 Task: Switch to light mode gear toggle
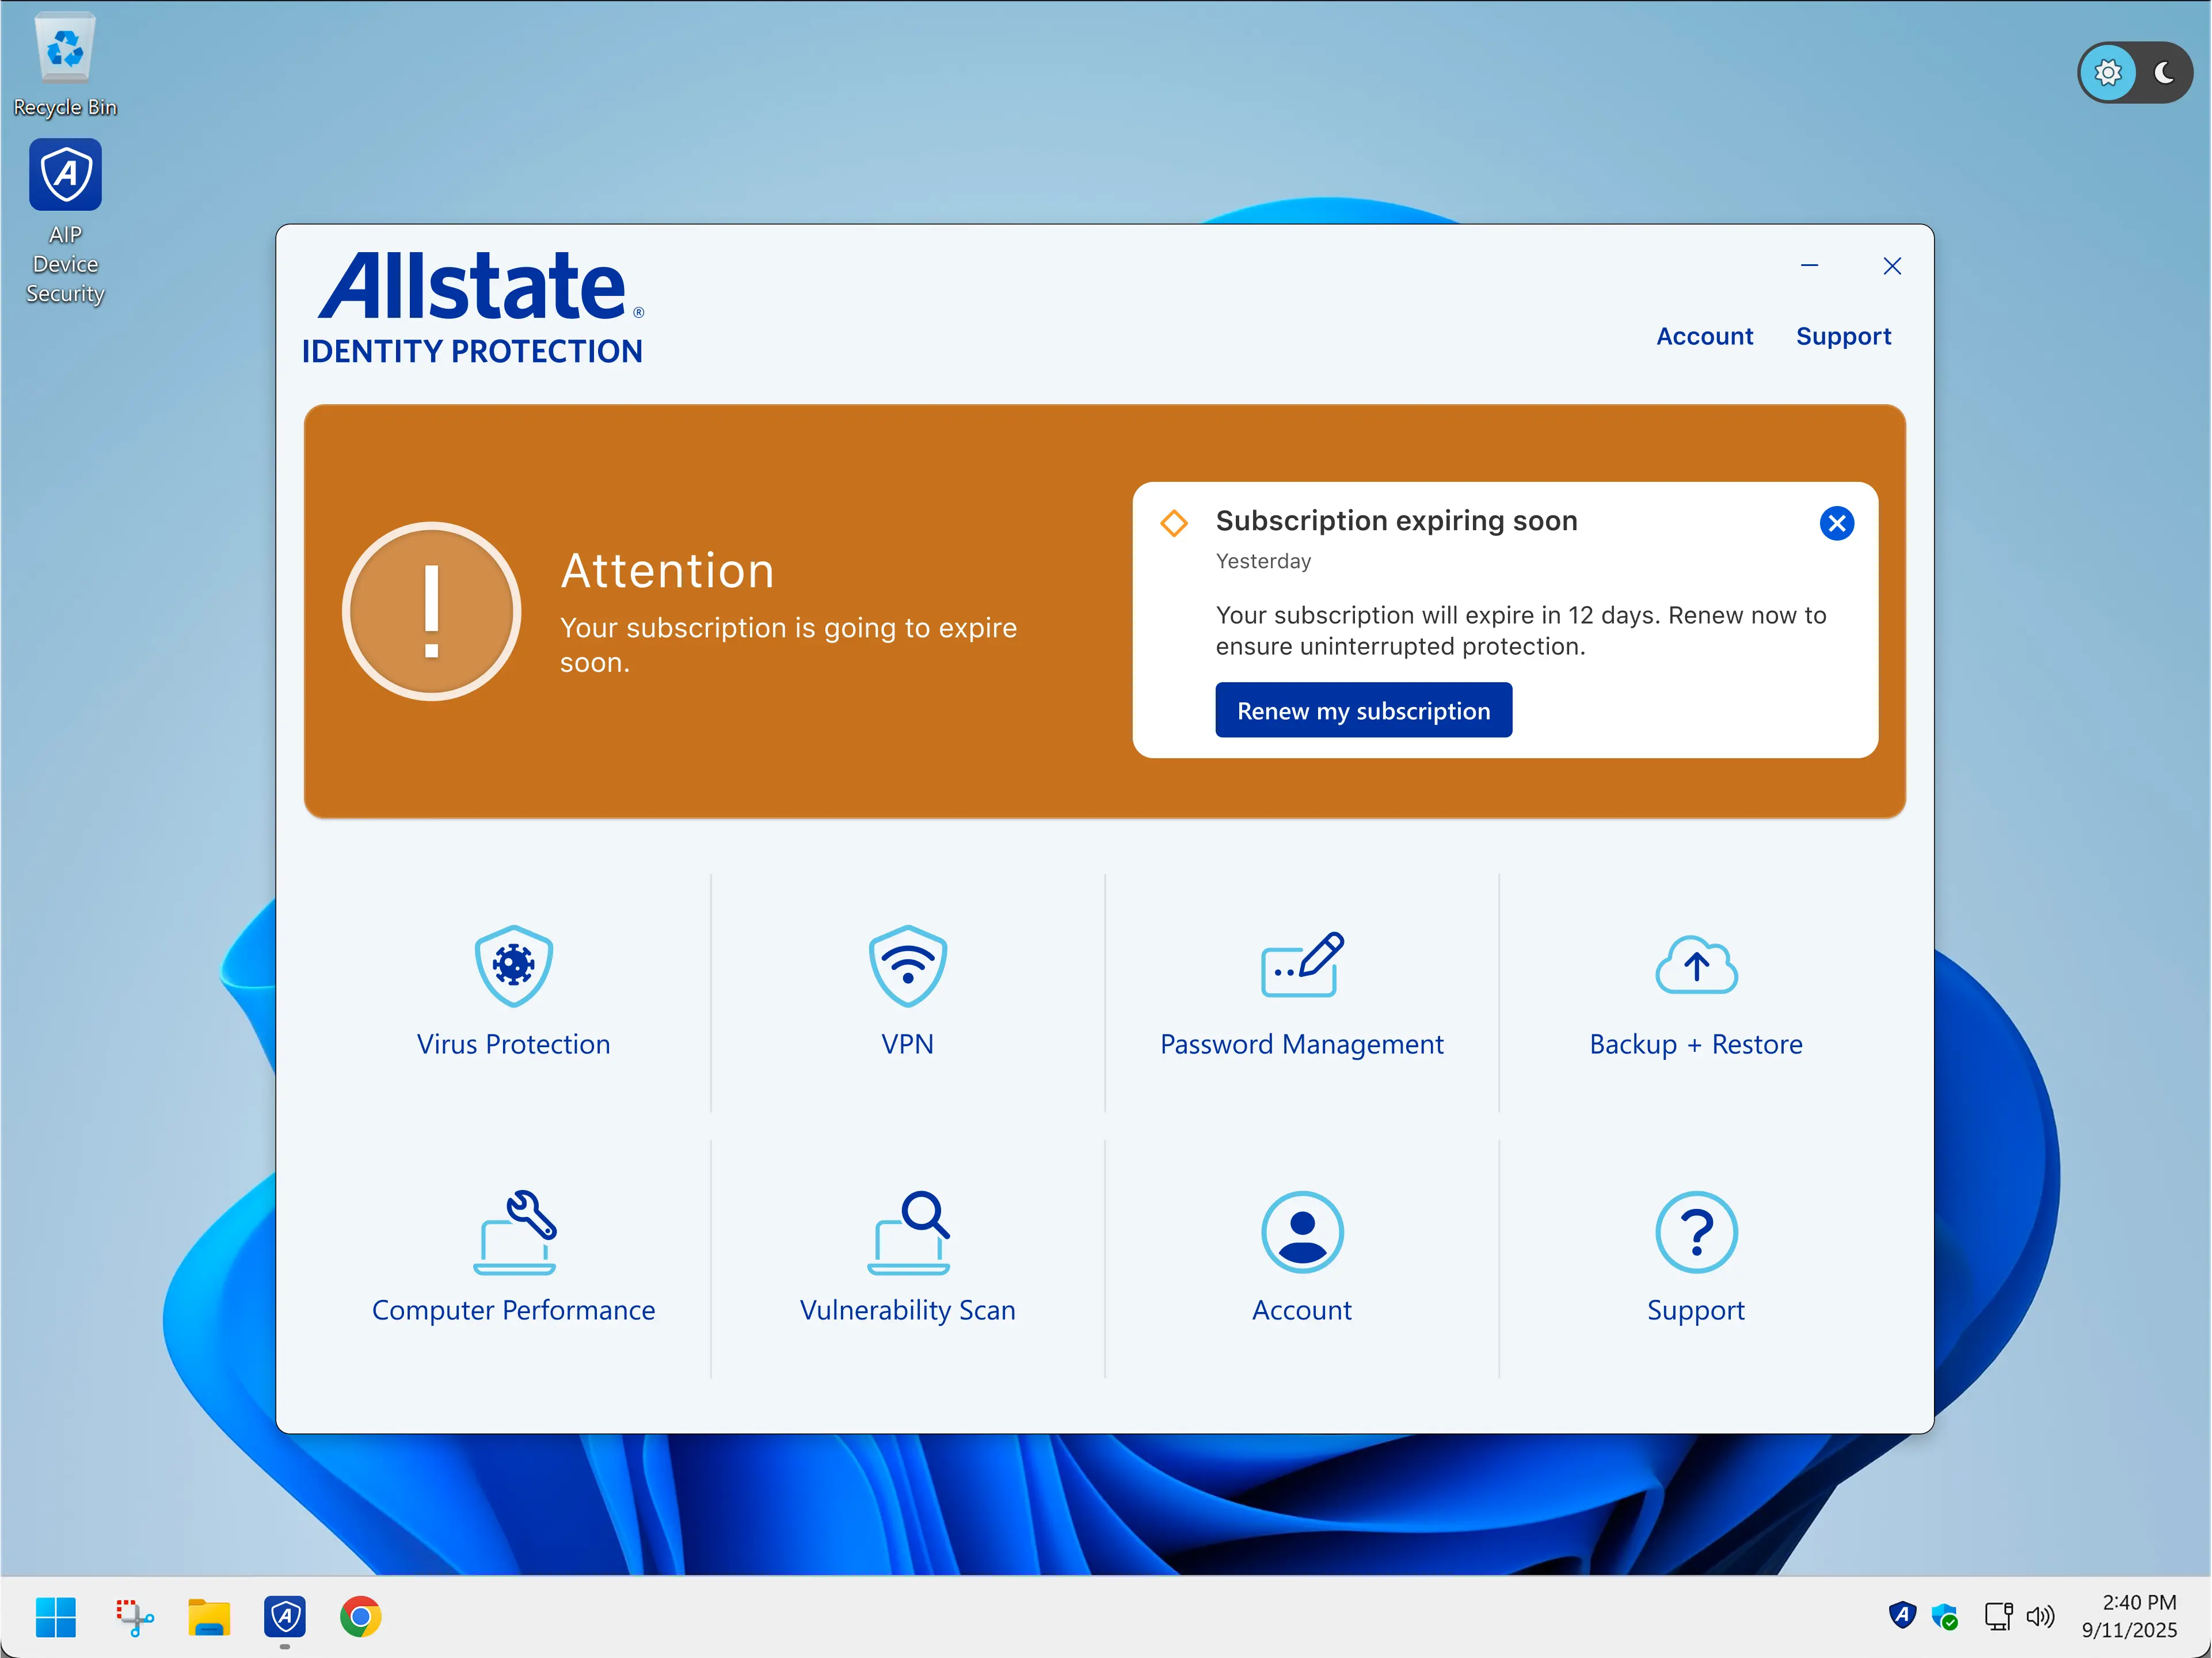[2107, 72]
